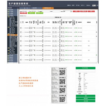Click the end date calendar picker icon
Screen dimensions: 106x106
click(x=38, y=11)
